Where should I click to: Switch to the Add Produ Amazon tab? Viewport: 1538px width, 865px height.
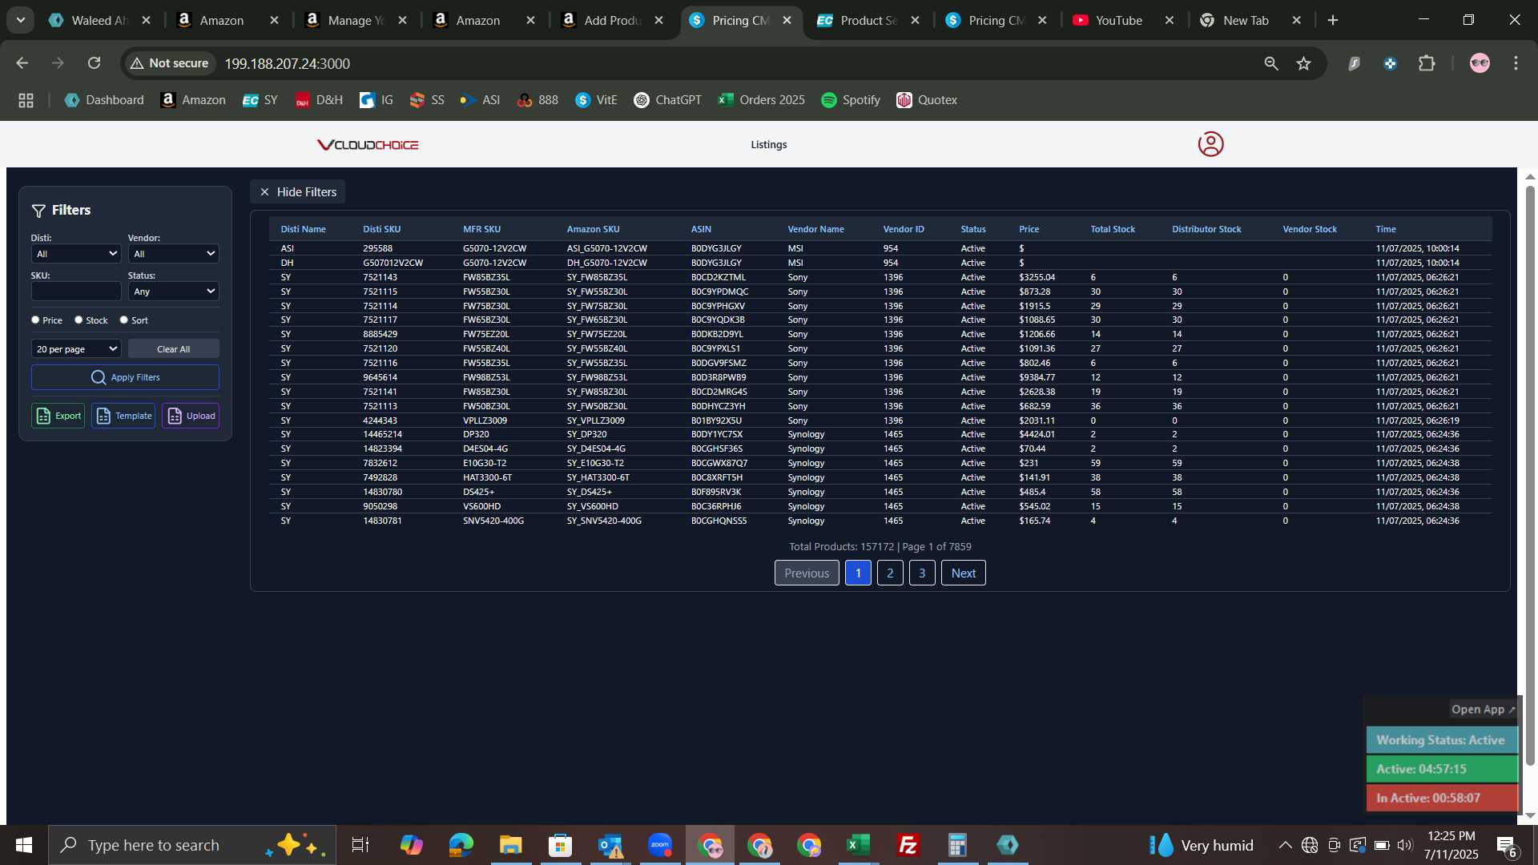pyautogui.click(x=612, y=21)
